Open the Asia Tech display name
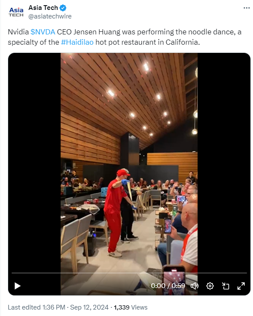 (43, 8)
